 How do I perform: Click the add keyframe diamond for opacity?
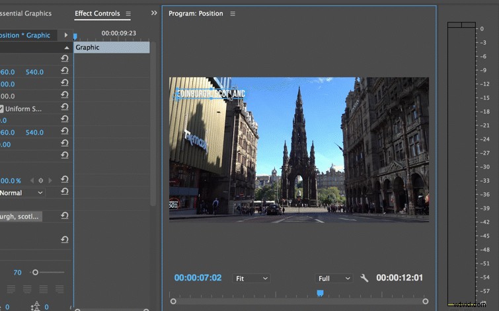coord(41,181)
